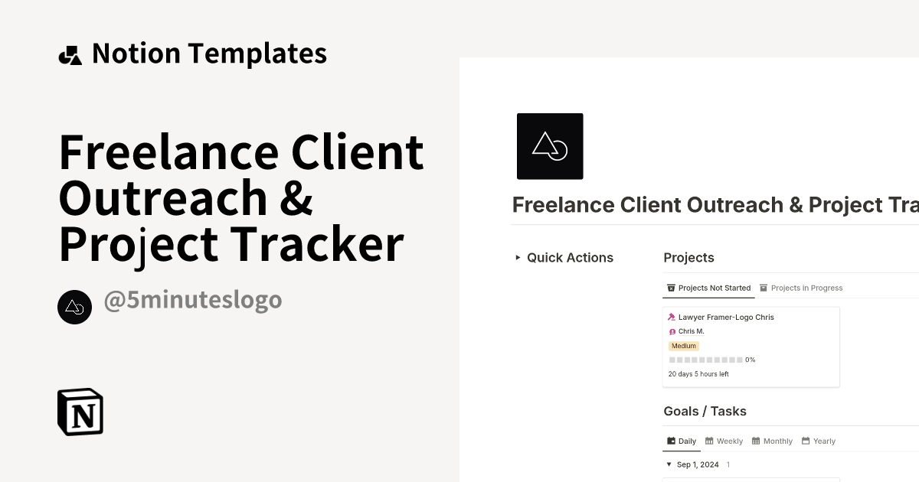Click the calendar icon beside Yearly
Viewport: 919px width, 482px height.
tap(805, 441)
